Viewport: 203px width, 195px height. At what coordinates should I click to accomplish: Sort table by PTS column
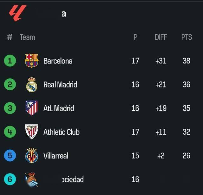click(x=187, y=37)
